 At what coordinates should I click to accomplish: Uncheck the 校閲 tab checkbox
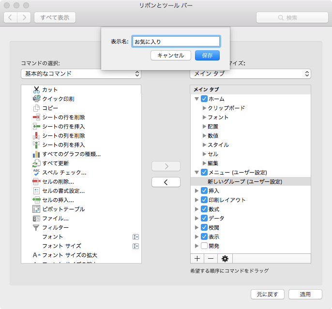tap(204, 228)
